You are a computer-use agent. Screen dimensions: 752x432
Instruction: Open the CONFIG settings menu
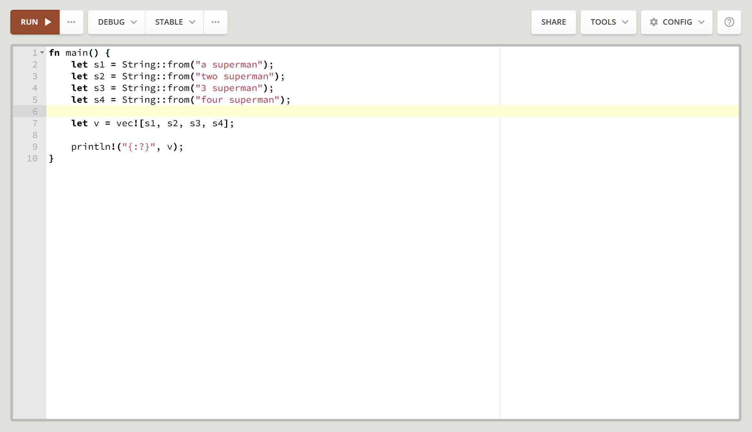676,22
